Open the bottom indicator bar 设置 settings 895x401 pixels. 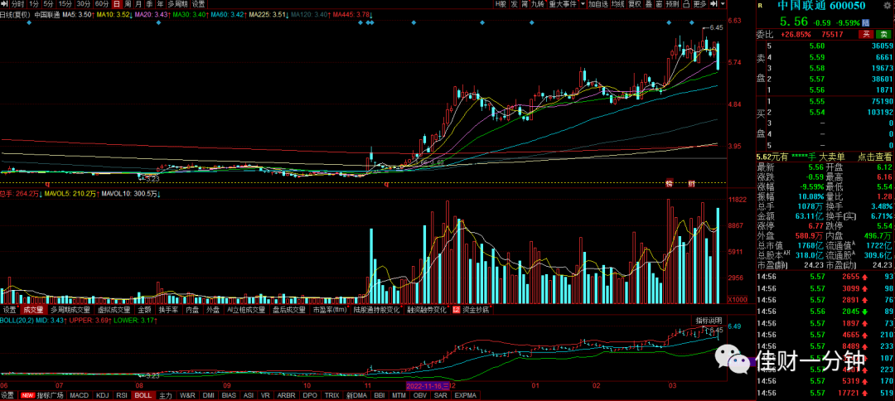pos(7,395)
